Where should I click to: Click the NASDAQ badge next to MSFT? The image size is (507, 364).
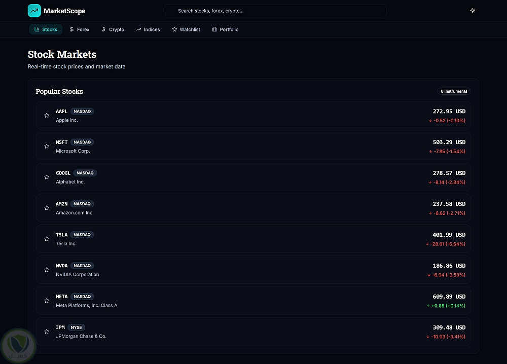(x=82, y=142)
